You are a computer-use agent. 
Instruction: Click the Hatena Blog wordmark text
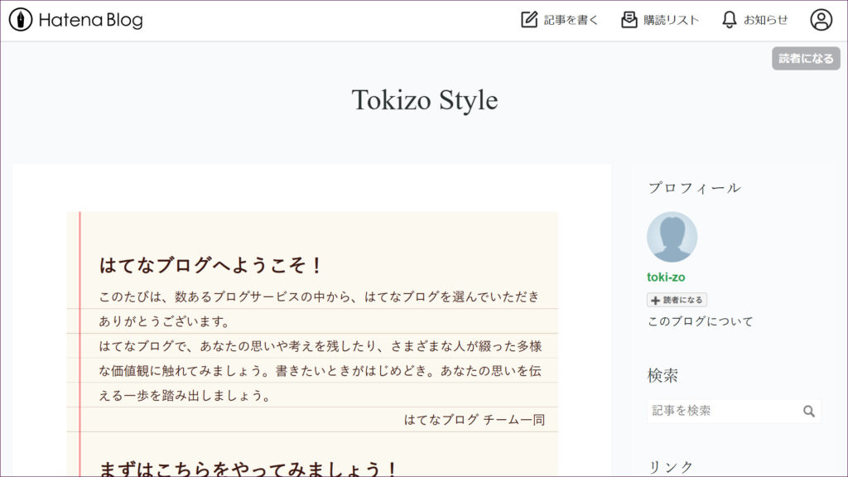[90, 20]
